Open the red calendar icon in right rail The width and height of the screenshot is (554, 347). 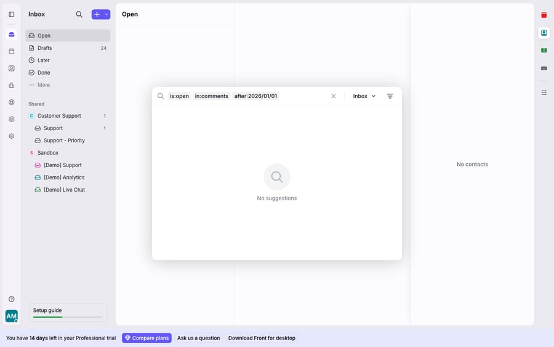tap(544, 15)
